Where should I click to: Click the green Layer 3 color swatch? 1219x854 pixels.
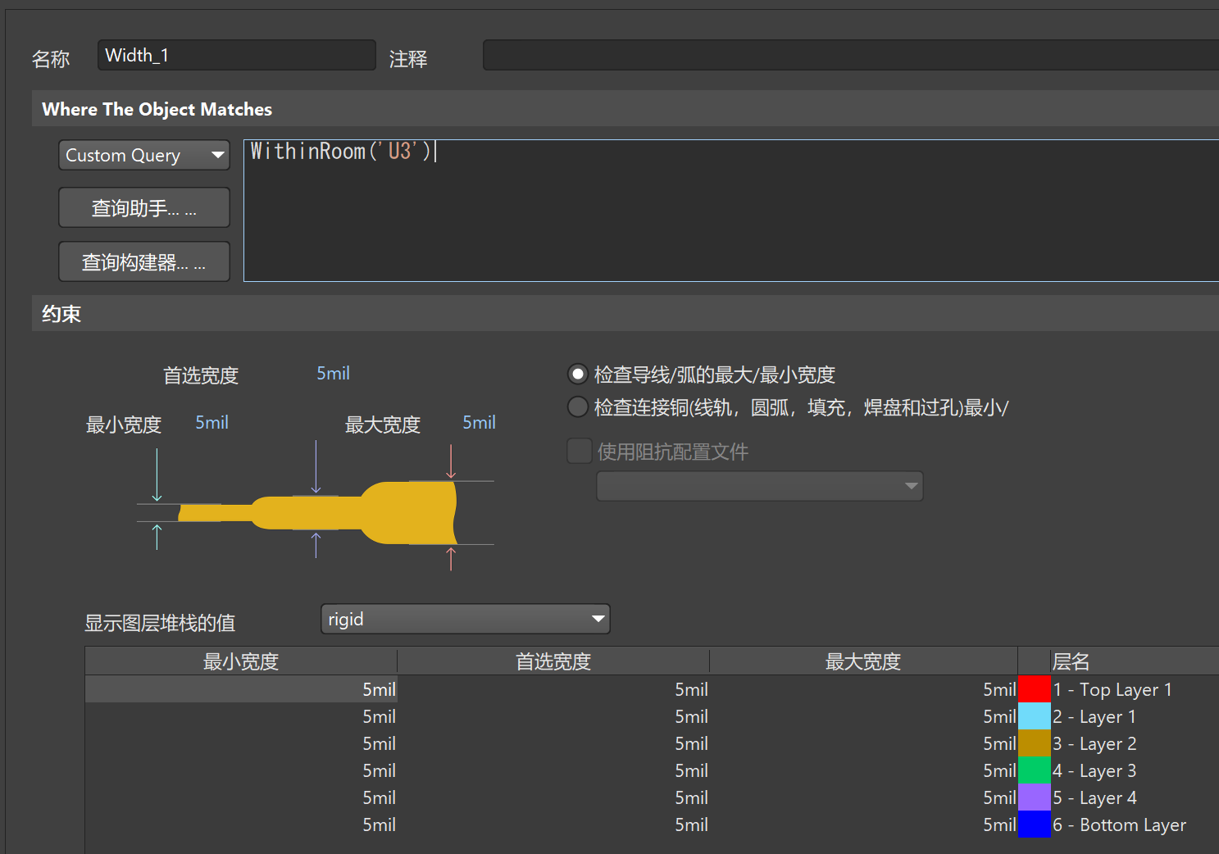pyautogui.click(x=1034, y=770)
